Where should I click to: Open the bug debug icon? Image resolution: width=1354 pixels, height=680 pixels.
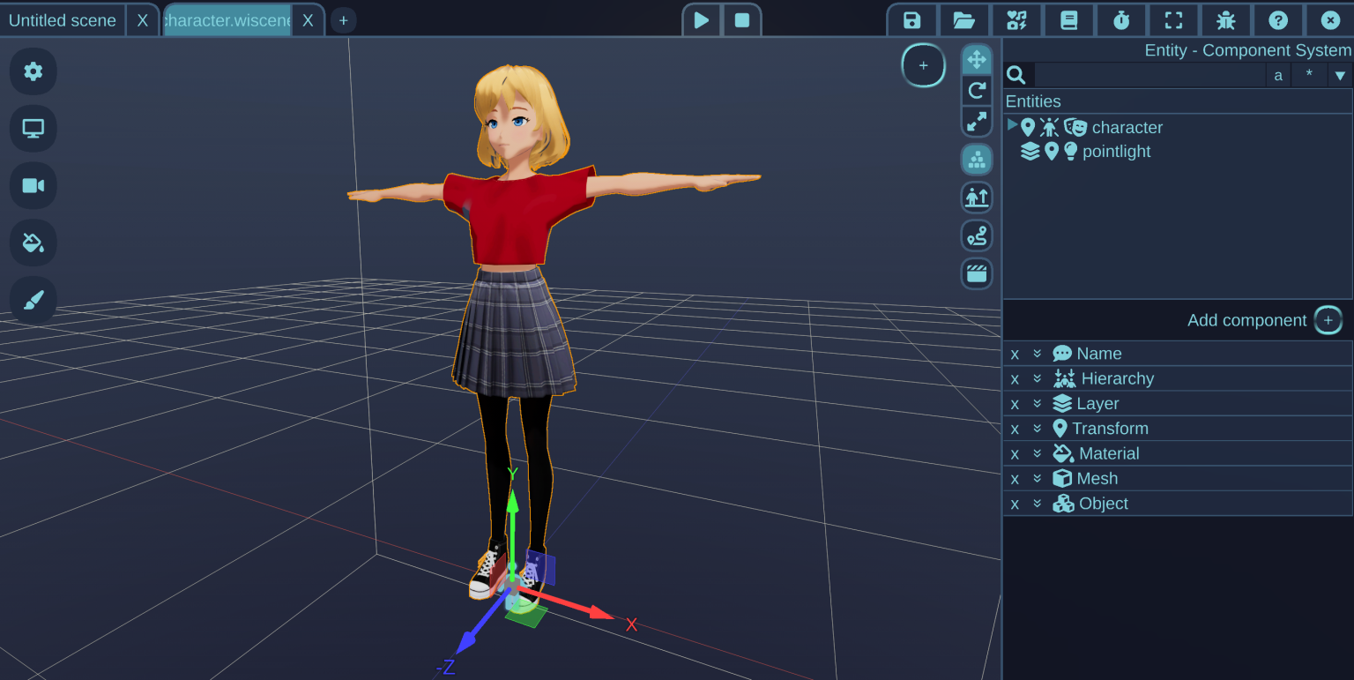[x=1225, y=20]
